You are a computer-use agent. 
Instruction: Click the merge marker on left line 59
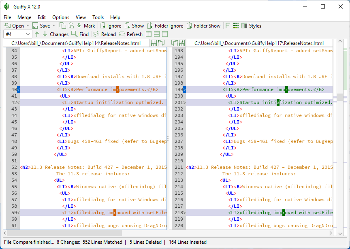click(x=19, y=213)
